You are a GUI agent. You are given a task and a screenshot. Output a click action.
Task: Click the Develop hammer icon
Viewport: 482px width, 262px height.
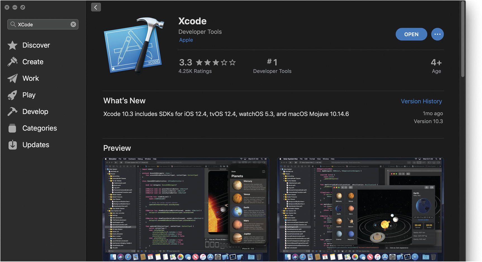pos(12,111)
